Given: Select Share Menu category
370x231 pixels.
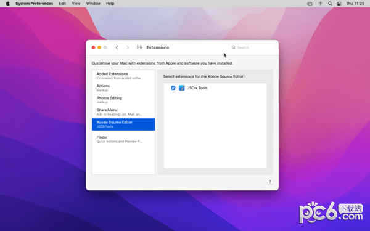Looking at the screenshot, I should click(123, 112).
